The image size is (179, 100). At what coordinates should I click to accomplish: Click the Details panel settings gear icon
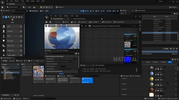(78, 53)
